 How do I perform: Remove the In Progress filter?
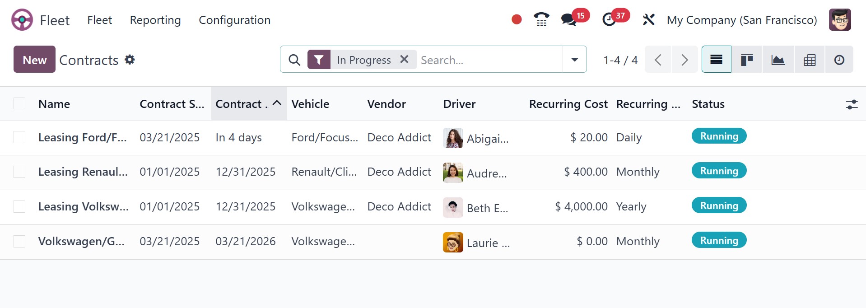coord(404,59)
